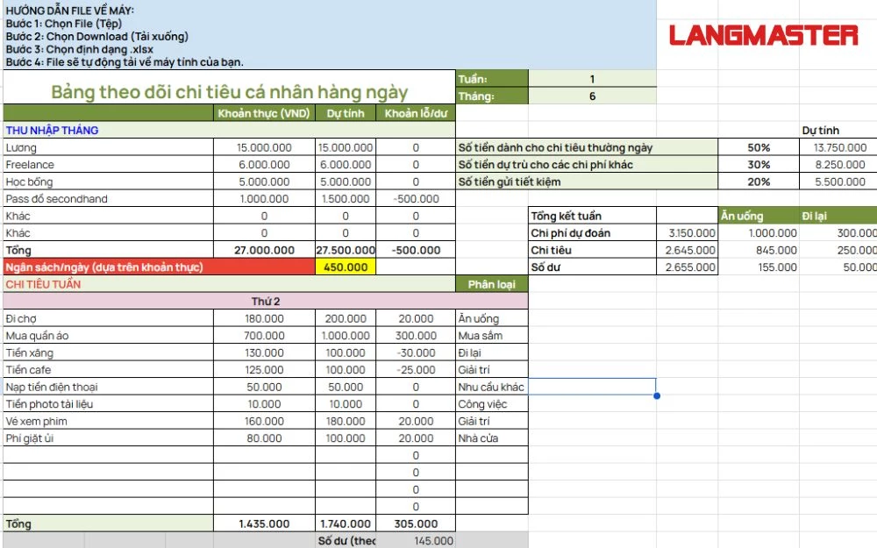Image resolution: width=877 pixels, height=548 pixels.
Task: Click the Tổng kết tuần summary header
Action: 567,216
